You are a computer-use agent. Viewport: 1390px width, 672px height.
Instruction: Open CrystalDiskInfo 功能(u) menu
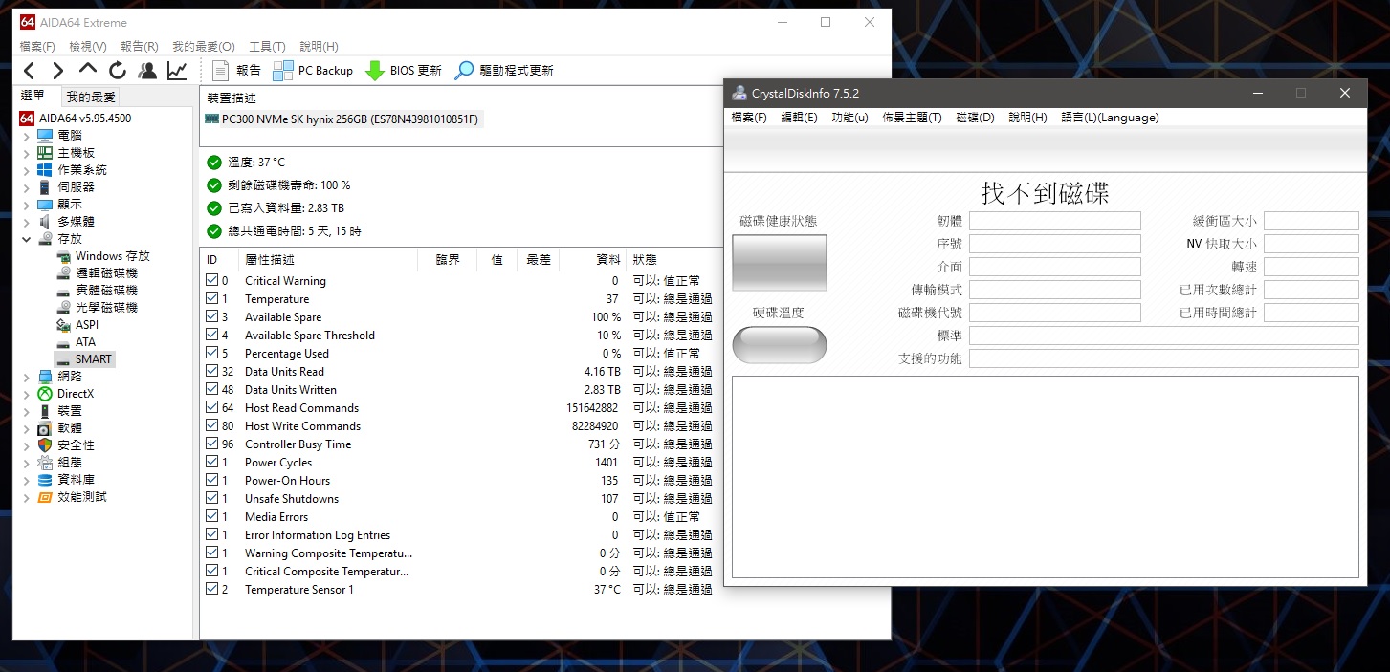tap(849, 118)
